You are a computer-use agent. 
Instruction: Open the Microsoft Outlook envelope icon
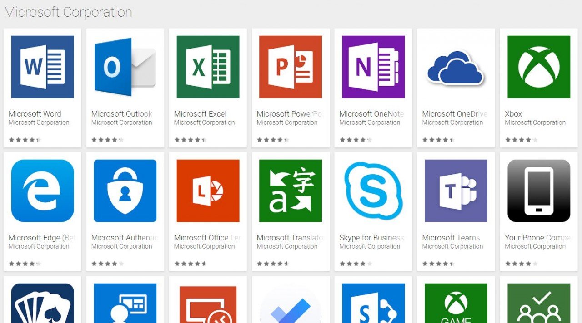(125, 67)
